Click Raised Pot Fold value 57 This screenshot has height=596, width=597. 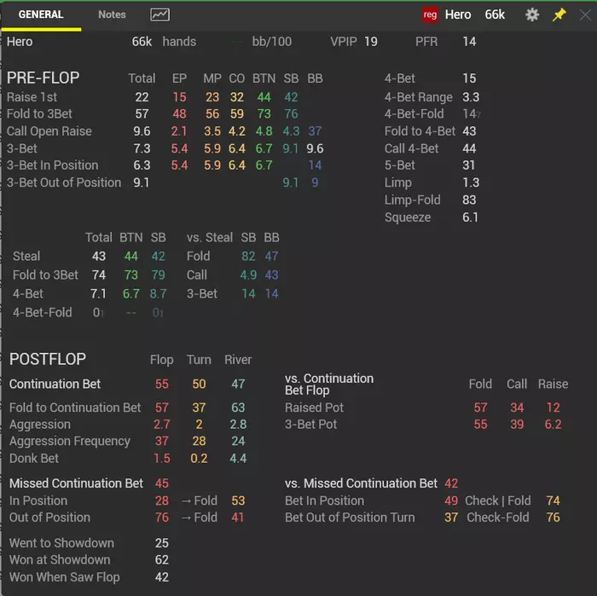(480, 408)
